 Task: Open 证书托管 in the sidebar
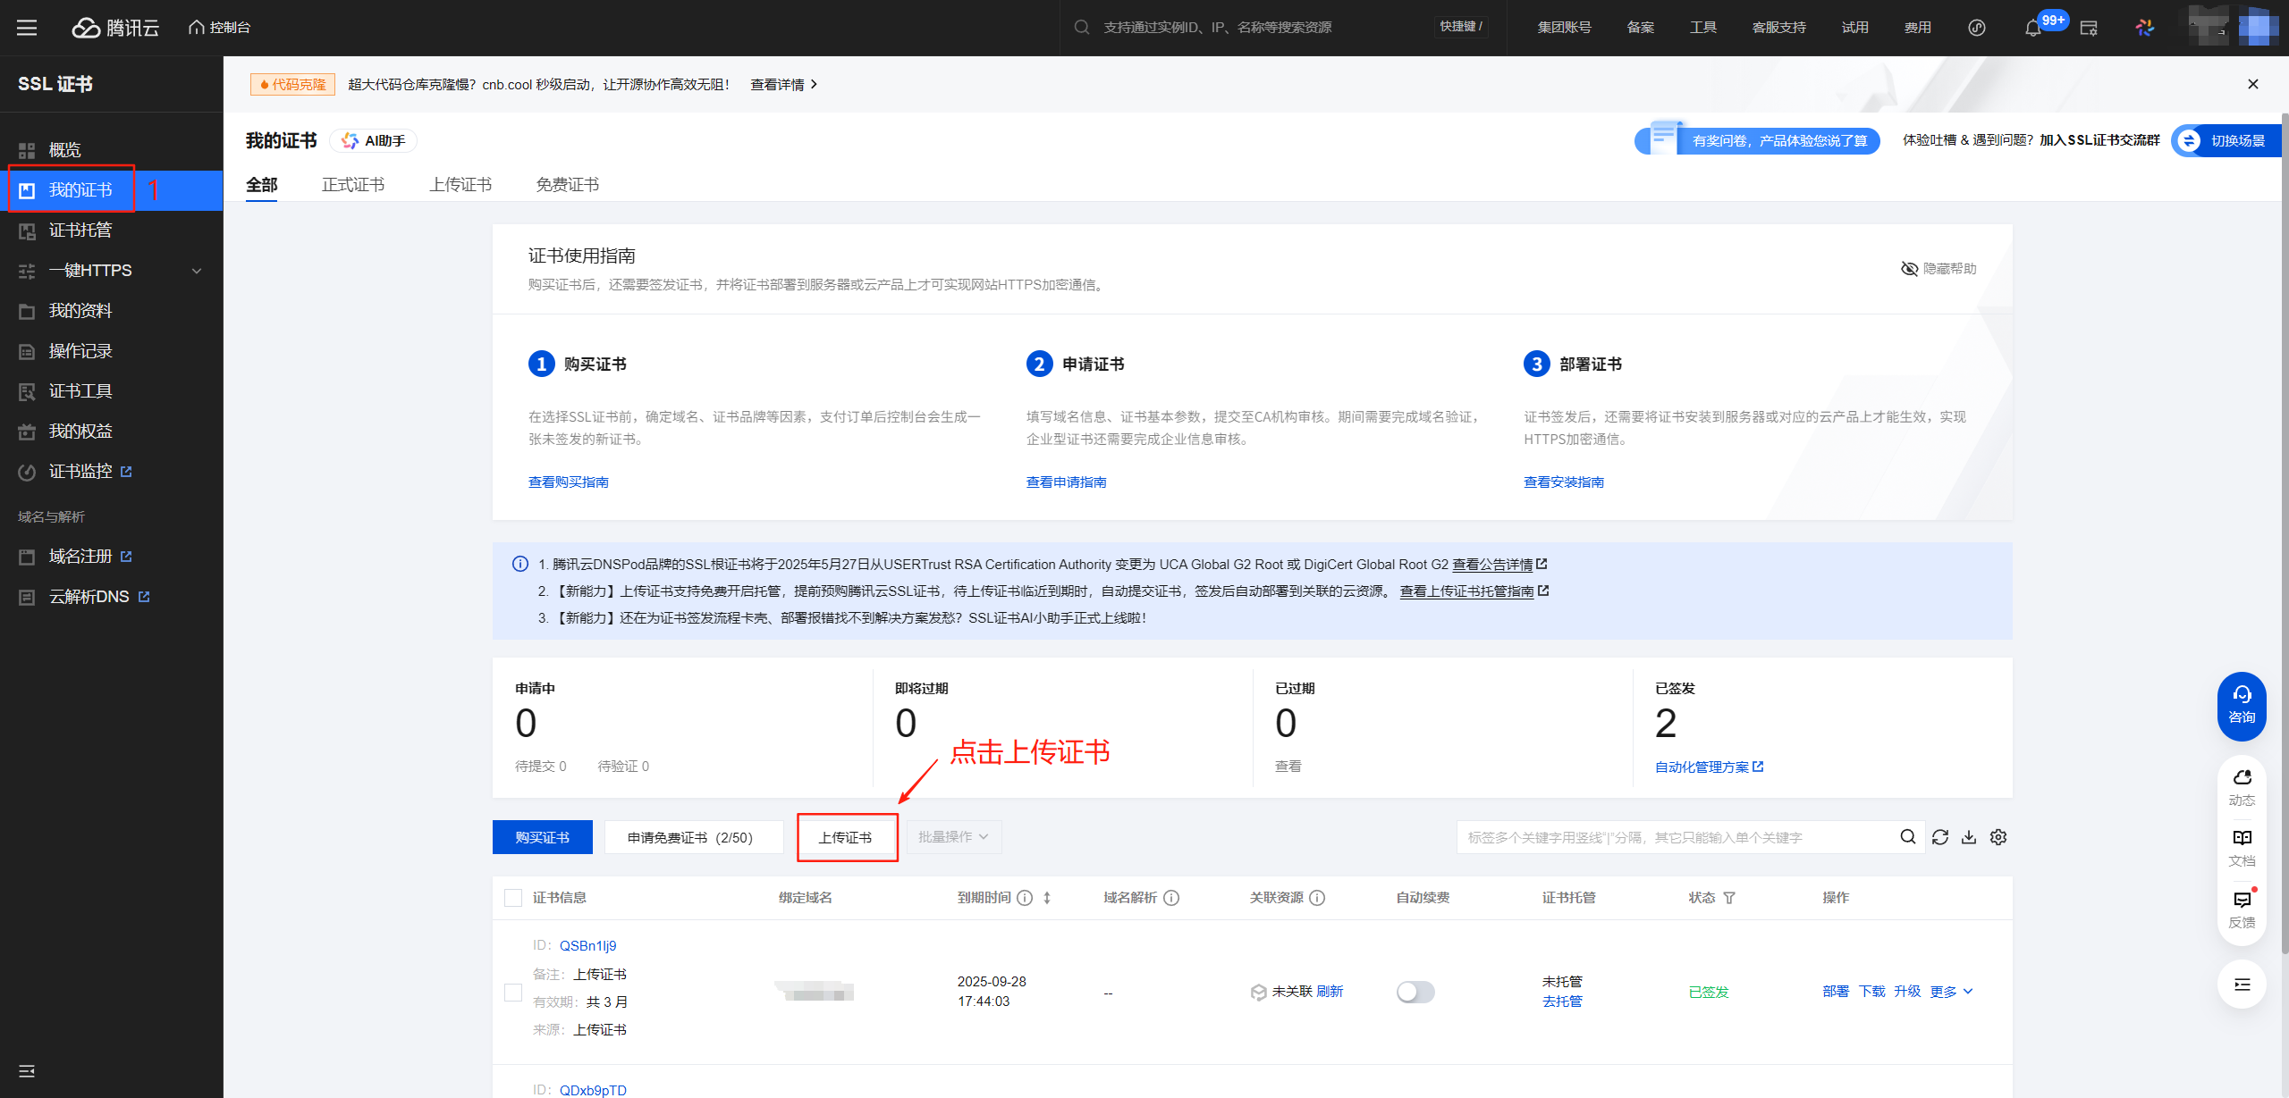tap(80, 230)
